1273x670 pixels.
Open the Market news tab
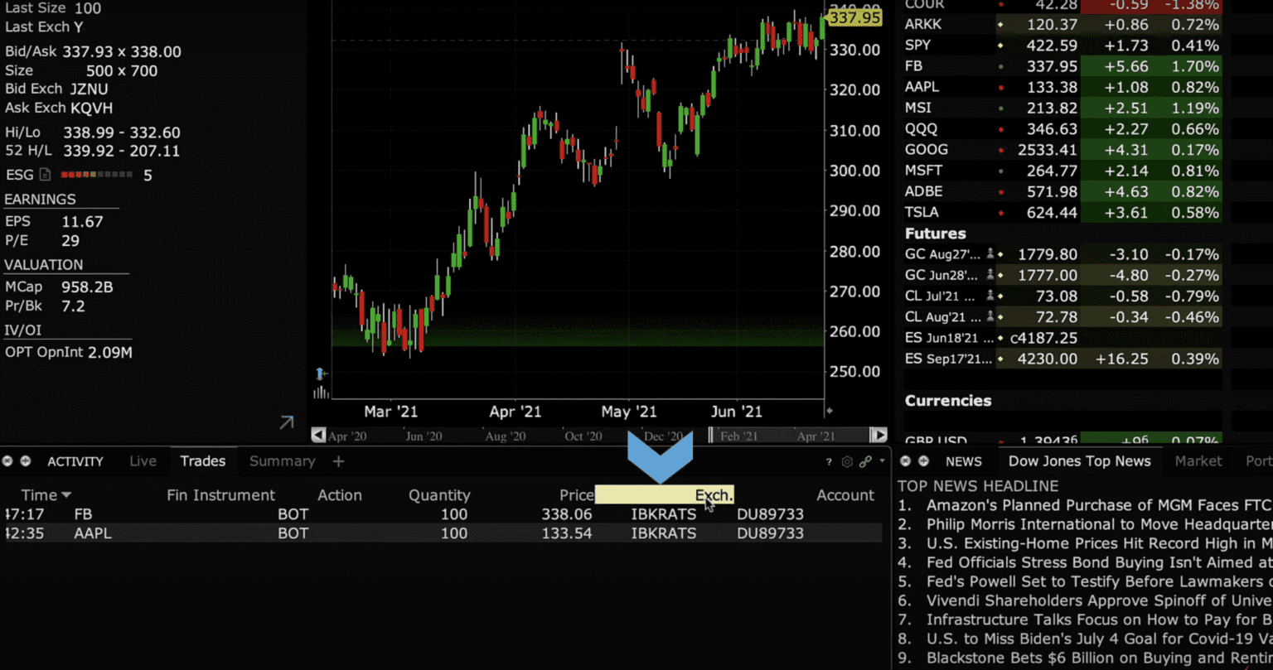click(x=1198, y=461)
